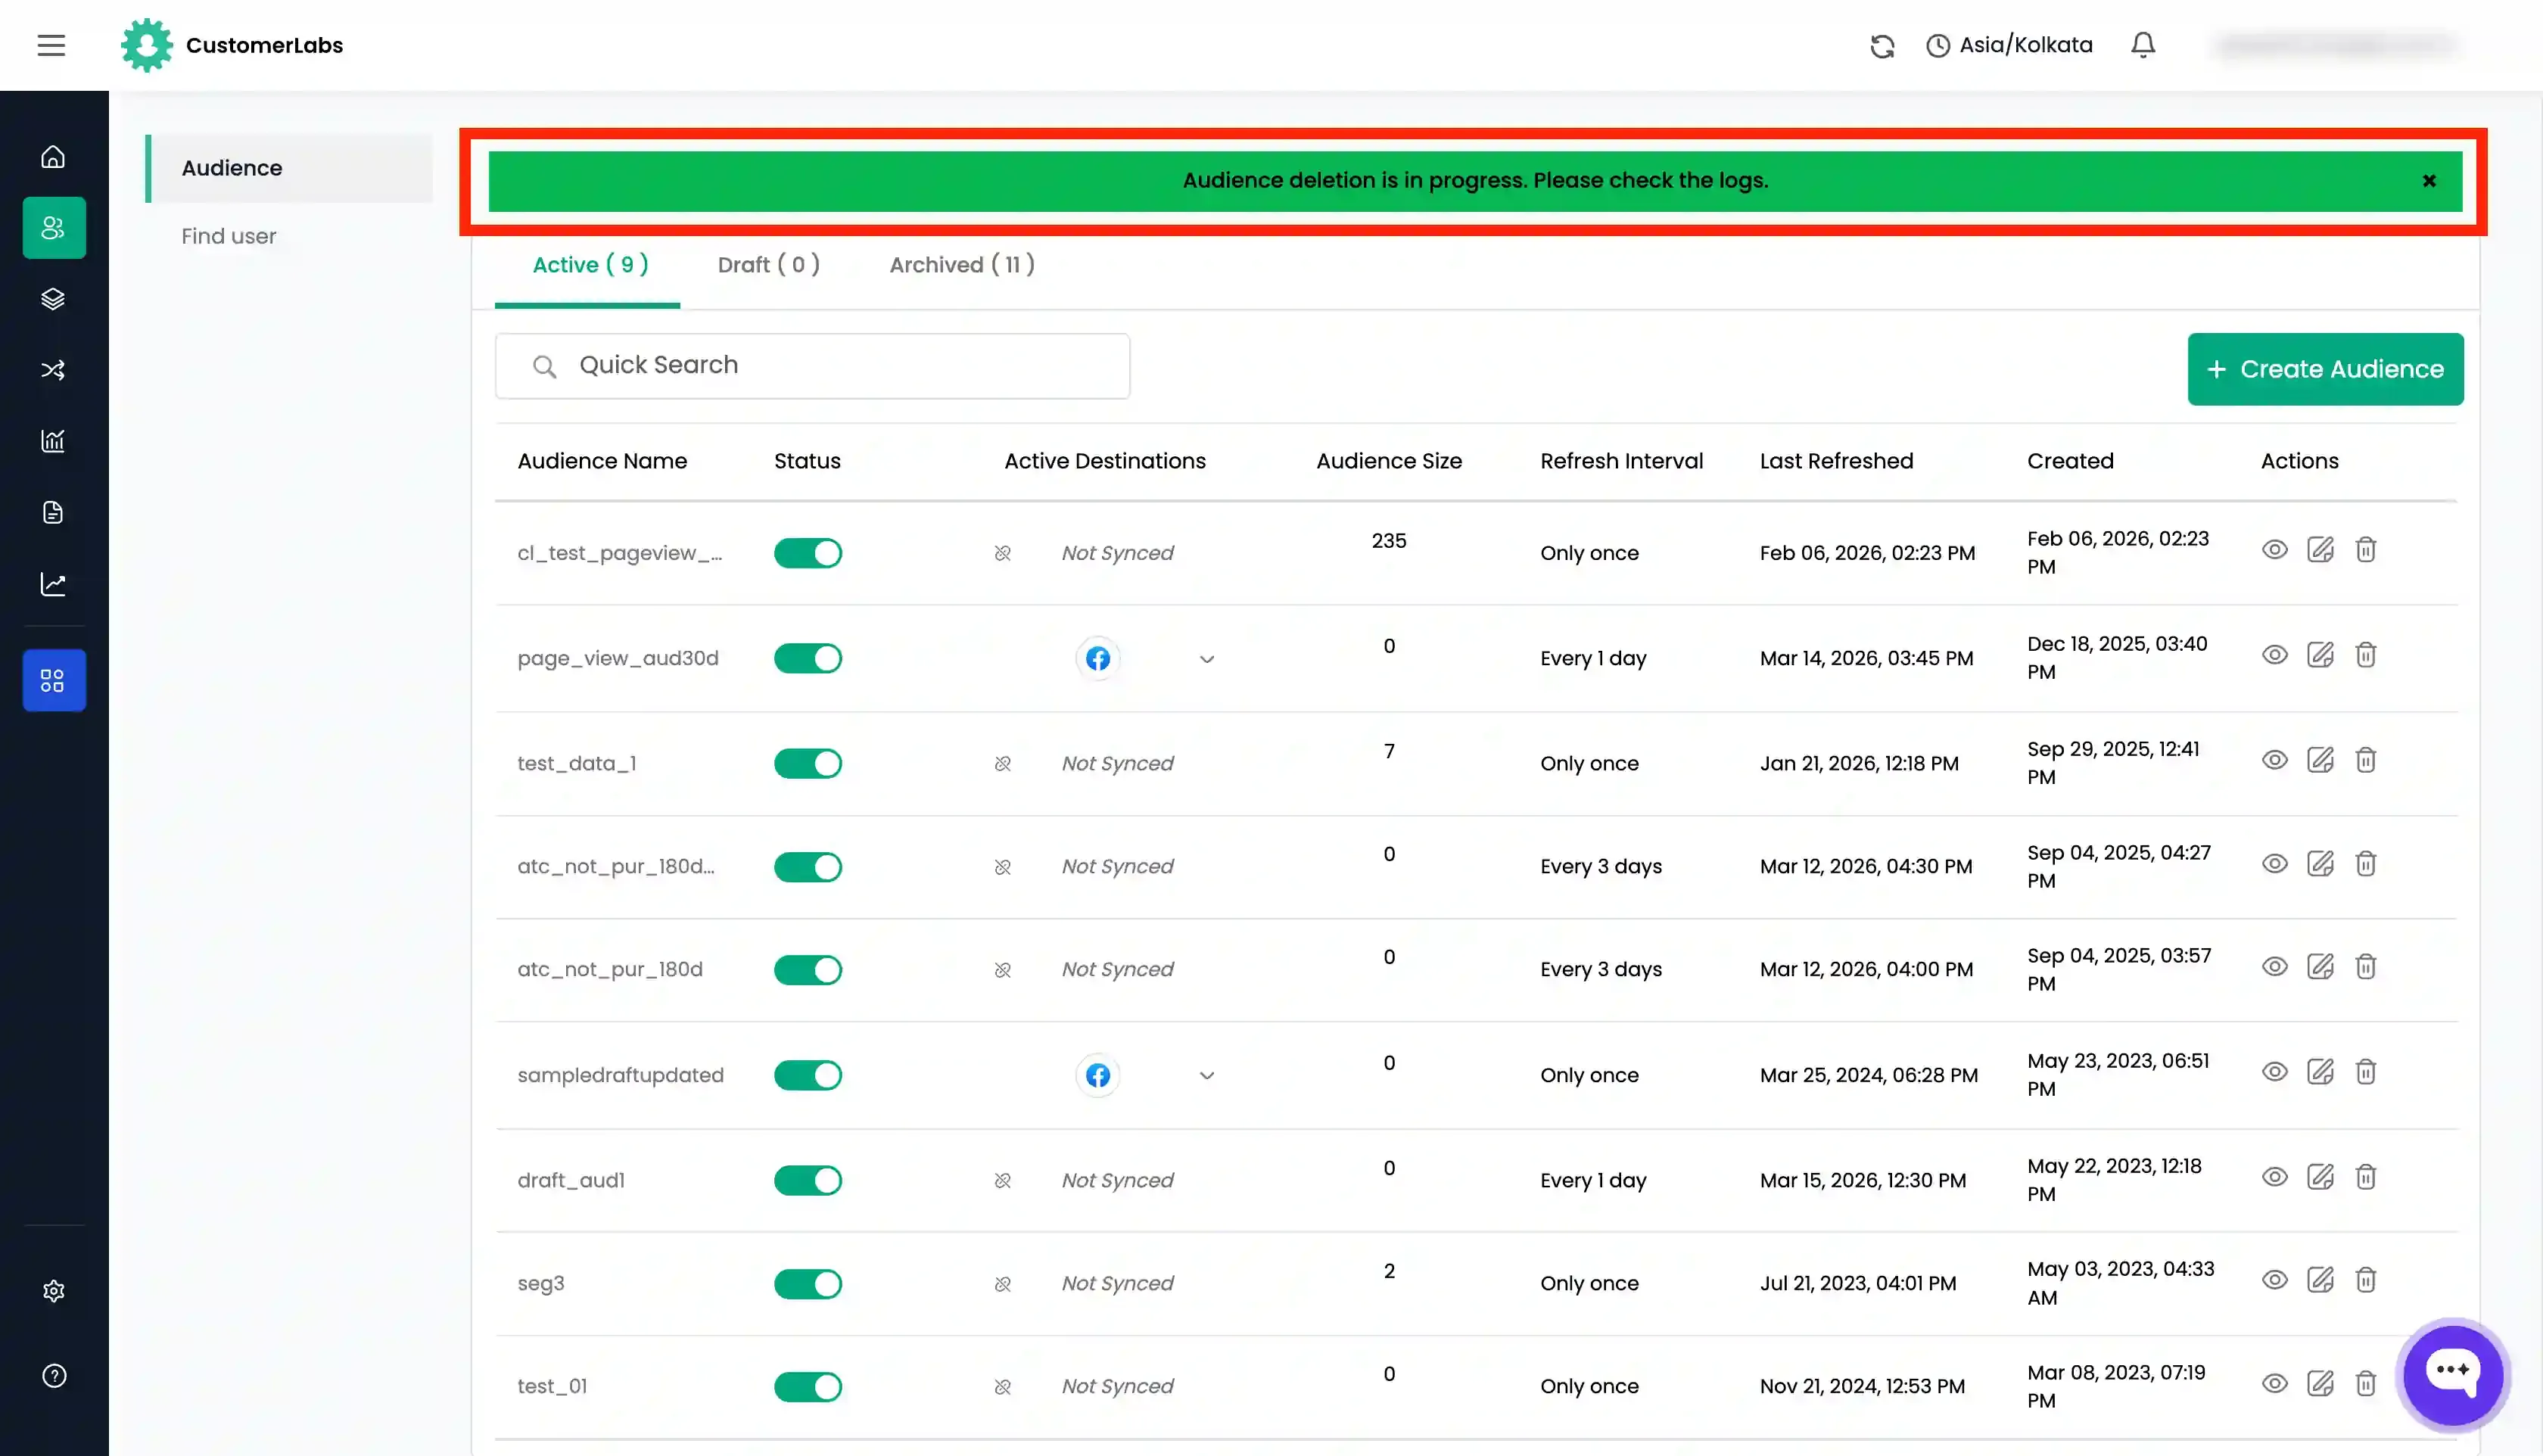The image size is (2543, 1456).
Task: Open the Asia/Kolkata timezone selector
Action: pyautogui.click(x=2009, y=45)
